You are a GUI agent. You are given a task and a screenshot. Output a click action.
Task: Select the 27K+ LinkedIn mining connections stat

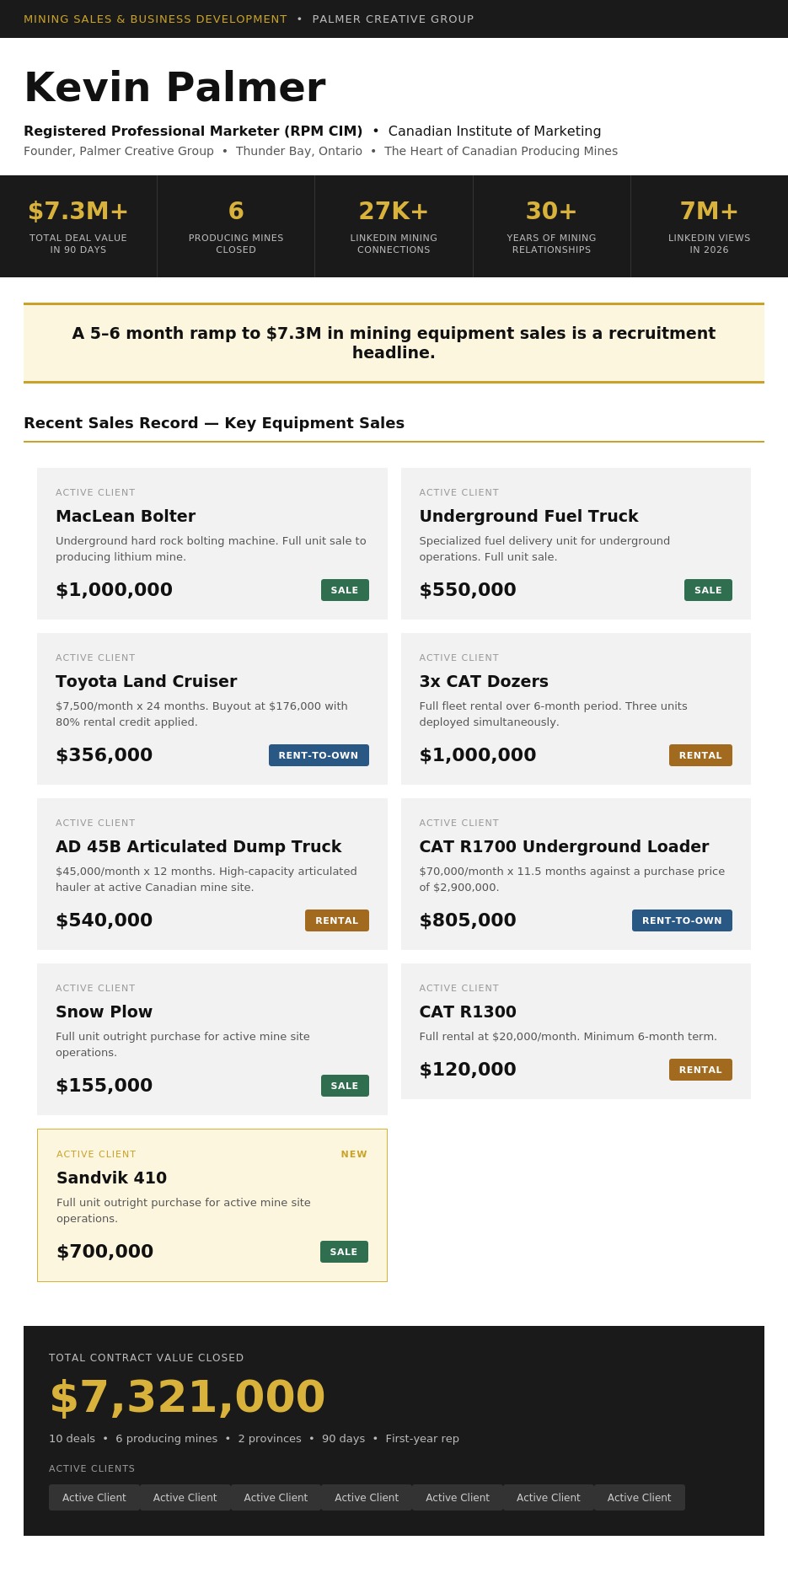[394, 226]
